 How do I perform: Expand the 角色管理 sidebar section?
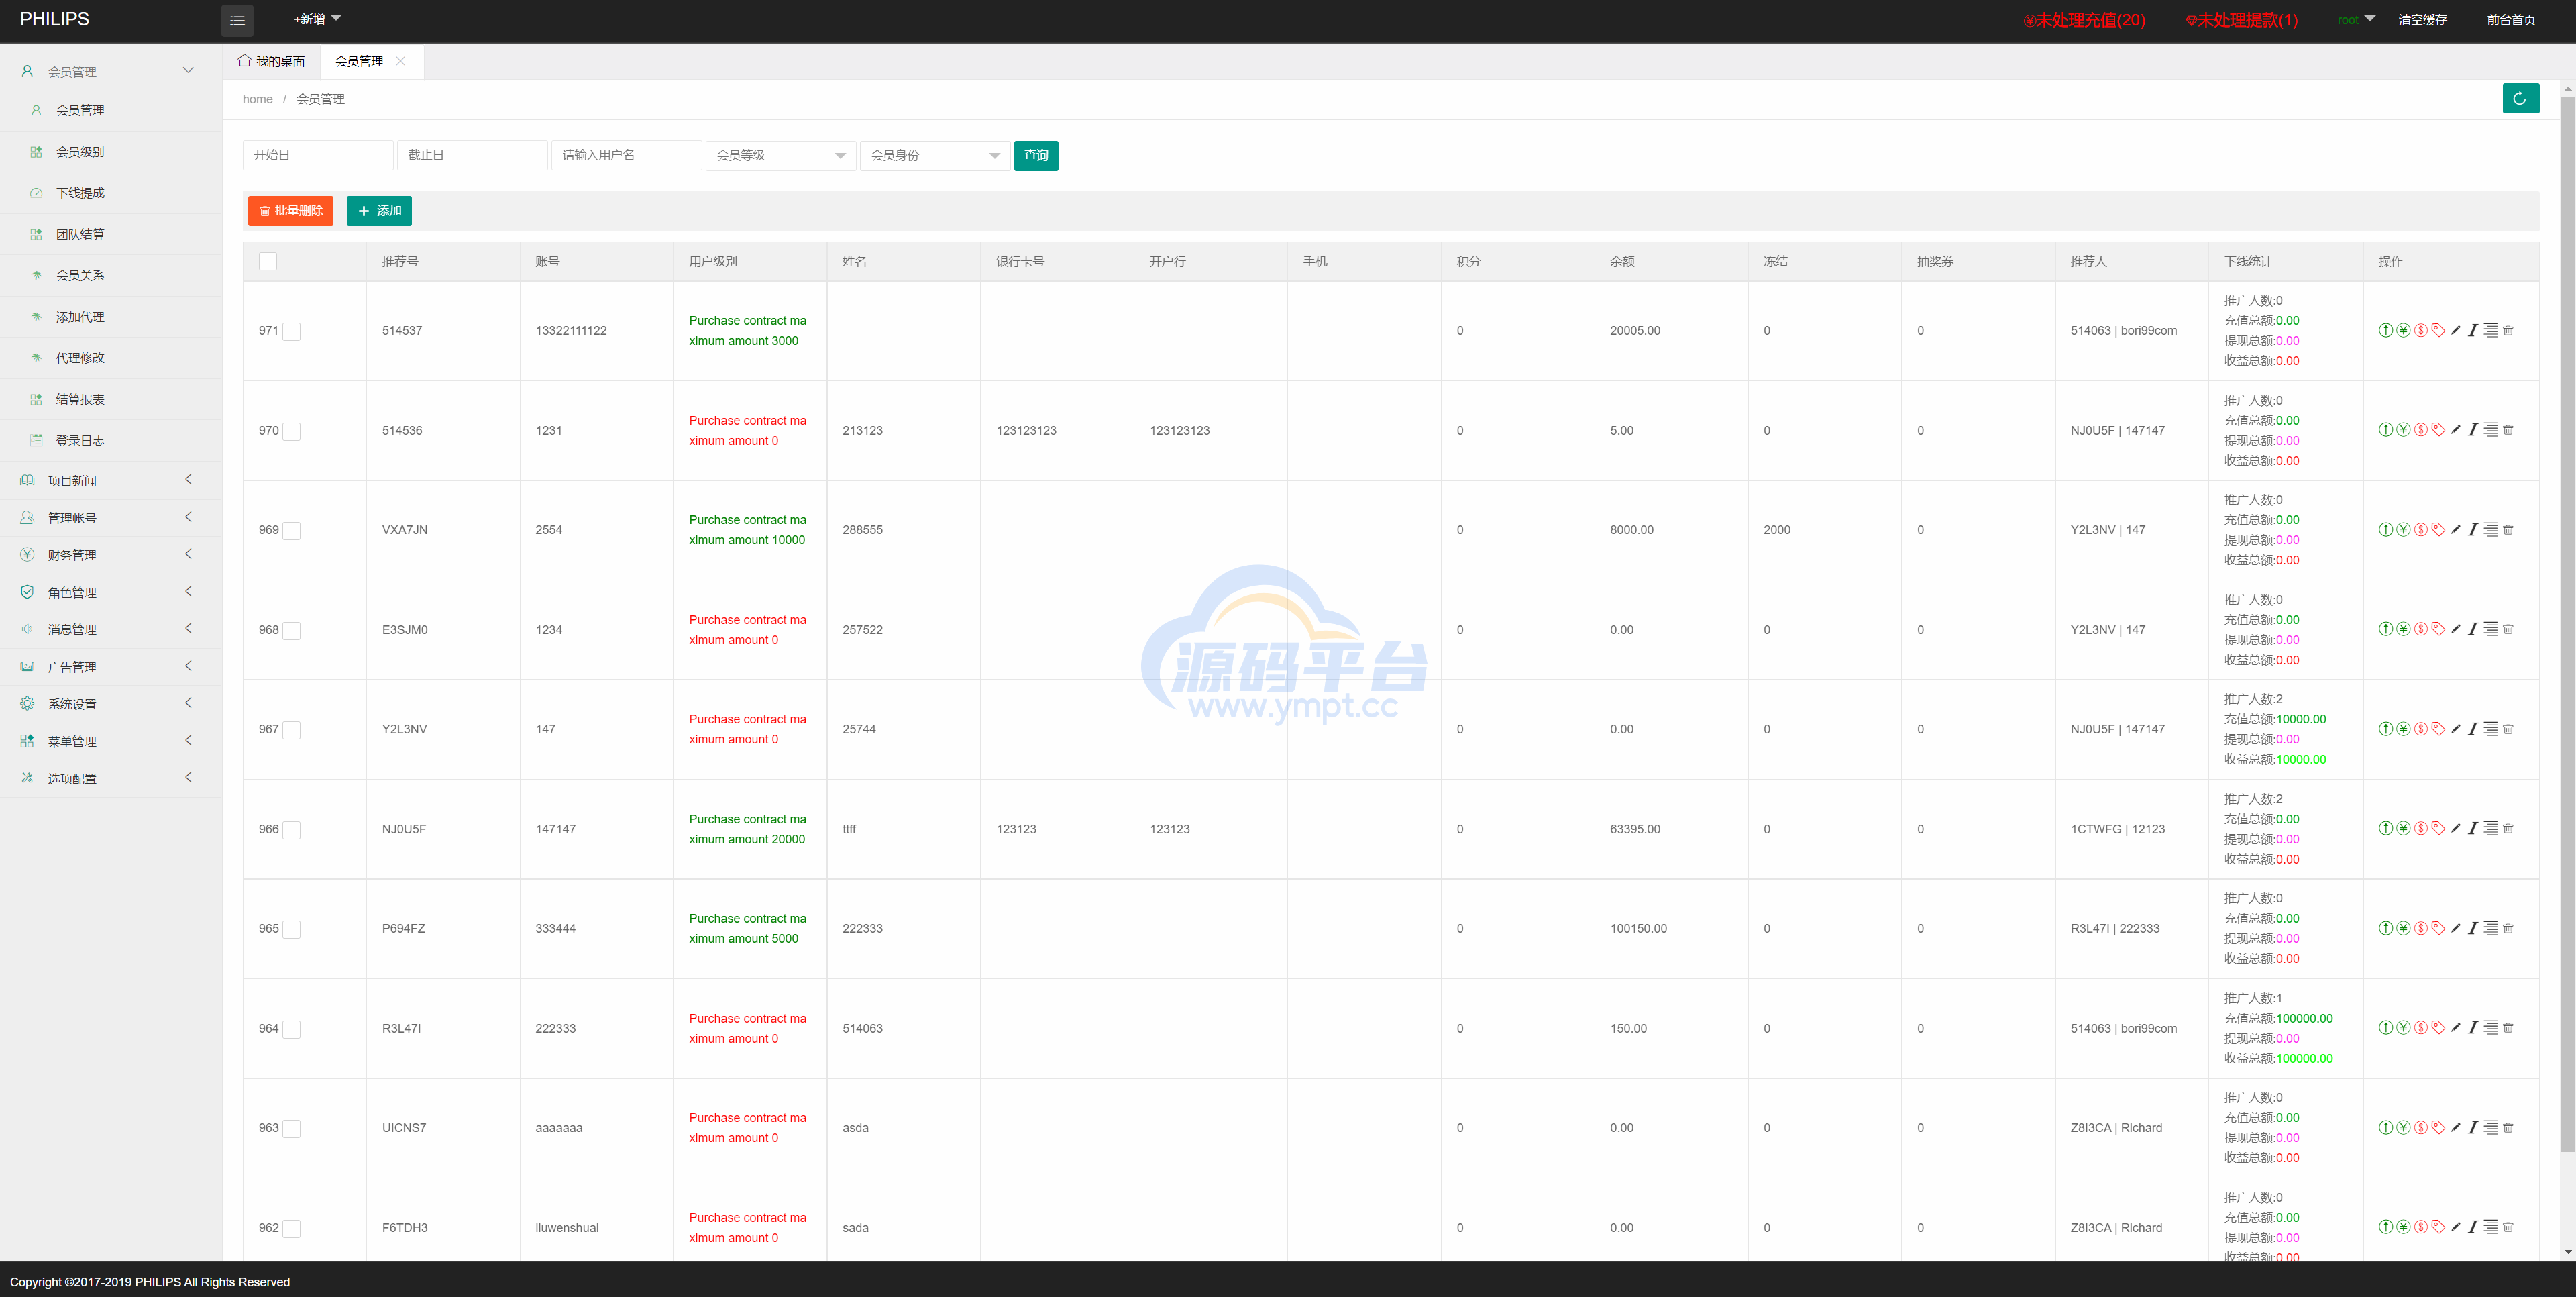click(111, 592)
